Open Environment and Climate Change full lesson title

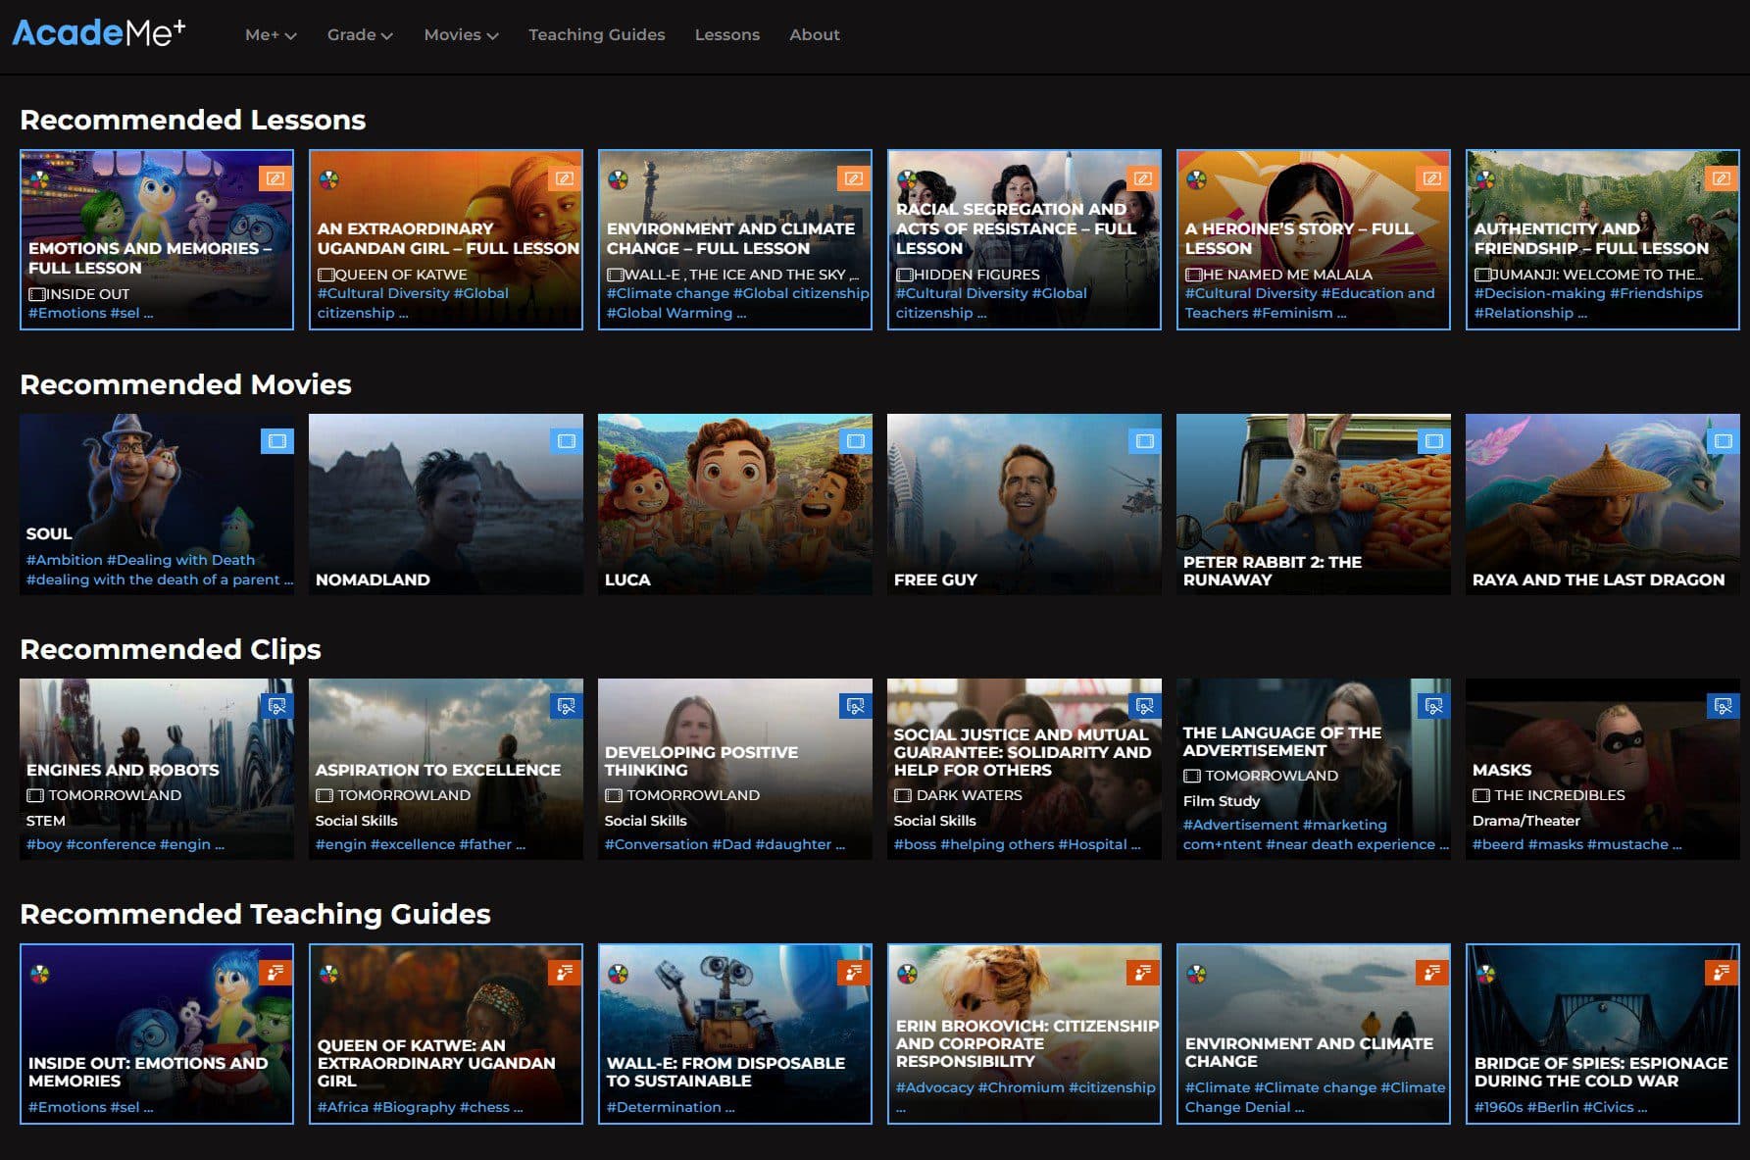pos(730,238)
